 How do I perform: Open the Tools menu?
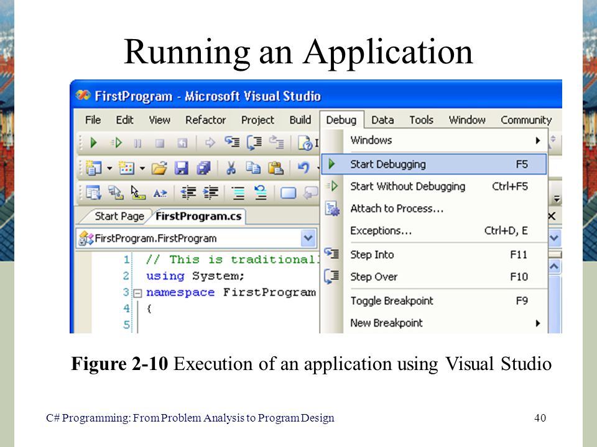point(422,120)
